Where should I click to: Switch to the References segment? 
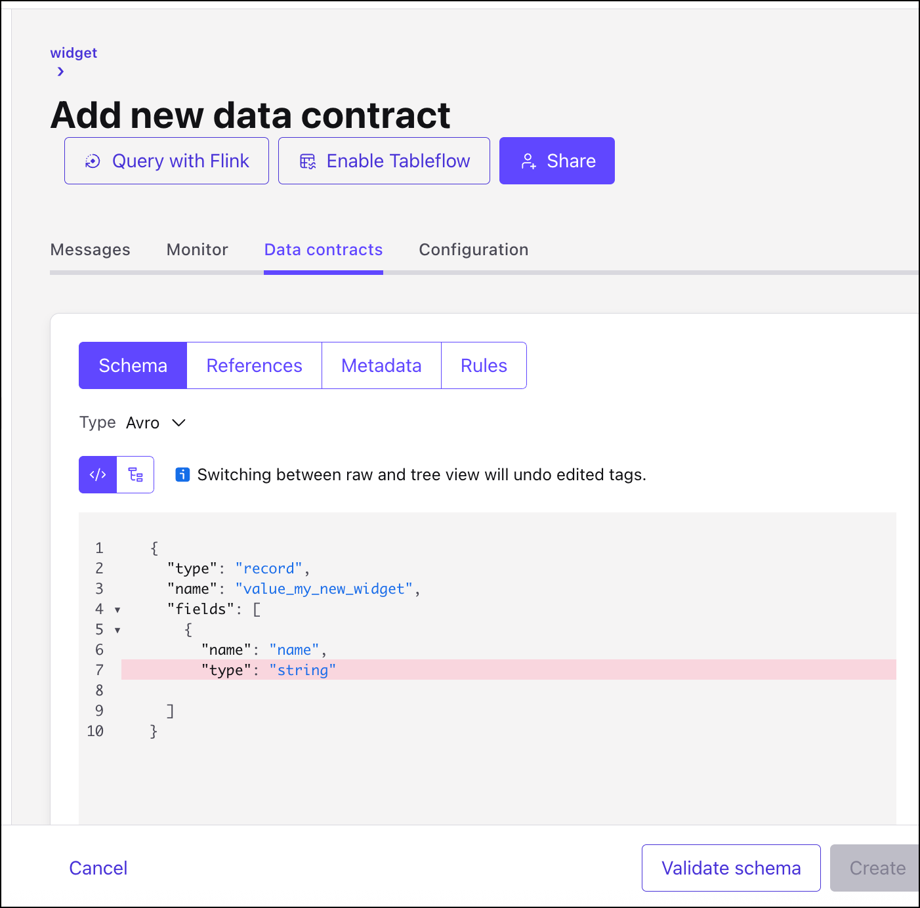click(255, 365)
